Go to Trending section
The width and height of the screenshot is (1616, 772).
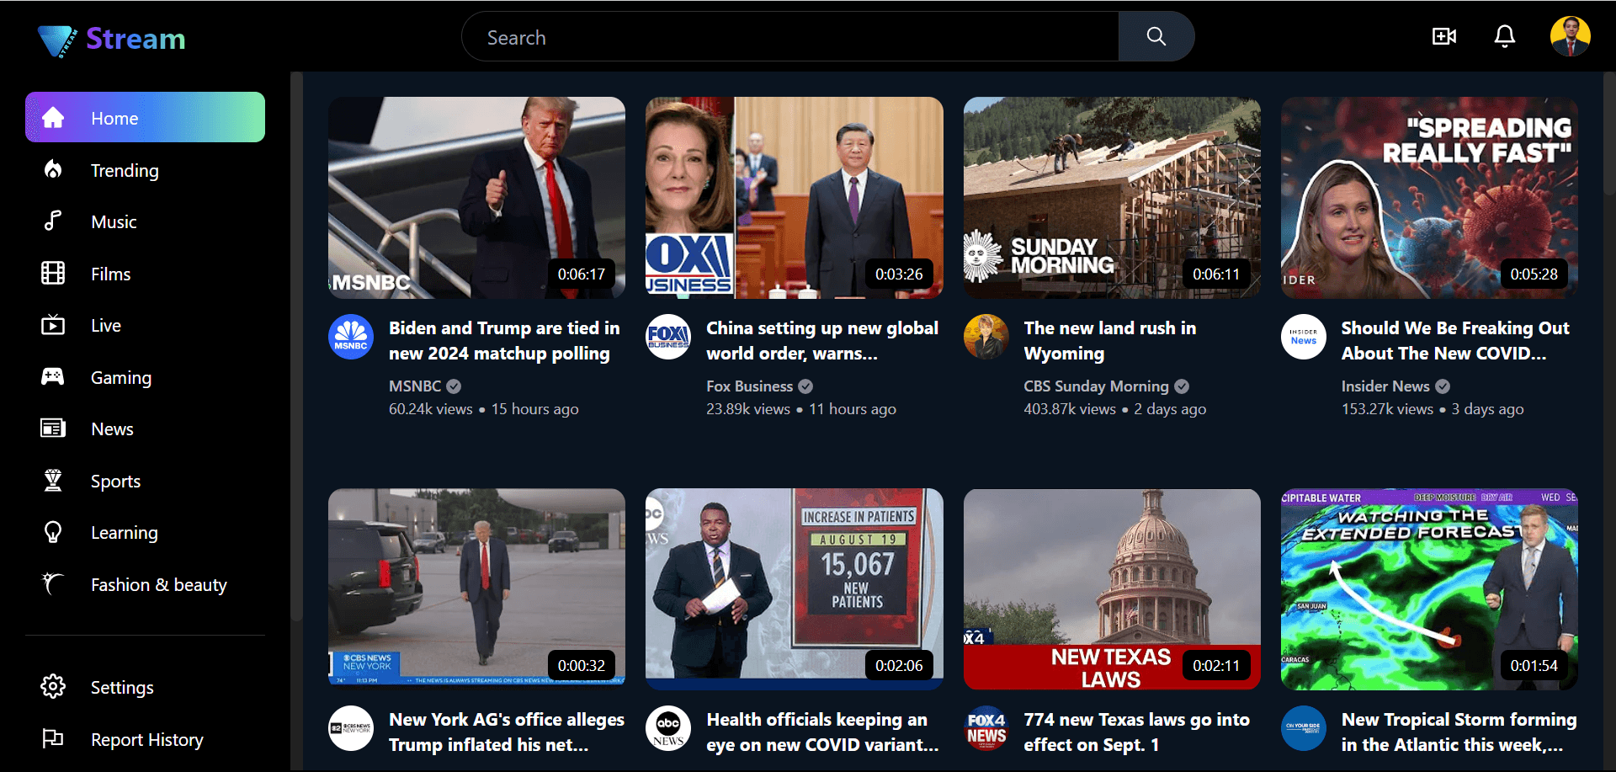click(125, 171)
